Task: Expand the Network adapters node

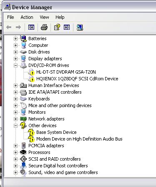Action: [x=15, y=119]
